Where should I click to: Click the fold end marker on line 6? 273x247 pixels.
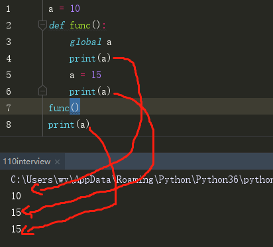(x=42, y=91)
